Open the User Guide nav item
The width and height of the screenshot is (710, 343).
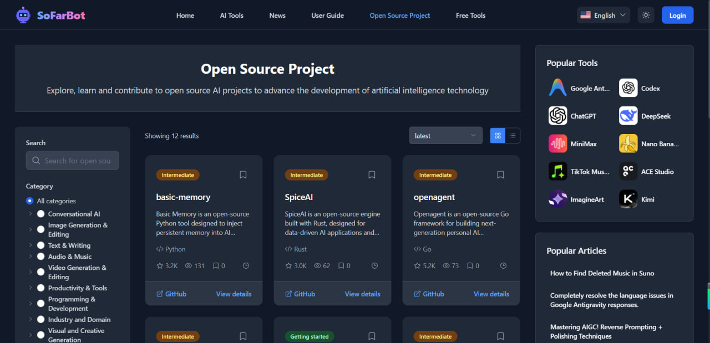pyautogui.click(x=328, y=16)
